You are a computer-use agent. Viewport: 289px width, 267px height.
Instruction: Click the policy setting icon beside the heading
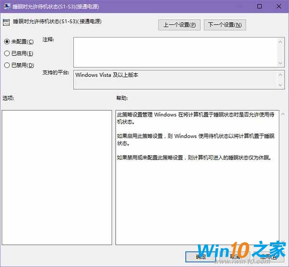6,22
